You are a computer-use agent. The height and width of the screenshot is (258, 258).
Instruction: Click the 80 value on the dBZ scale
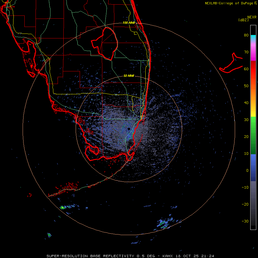tap(246, 35)
